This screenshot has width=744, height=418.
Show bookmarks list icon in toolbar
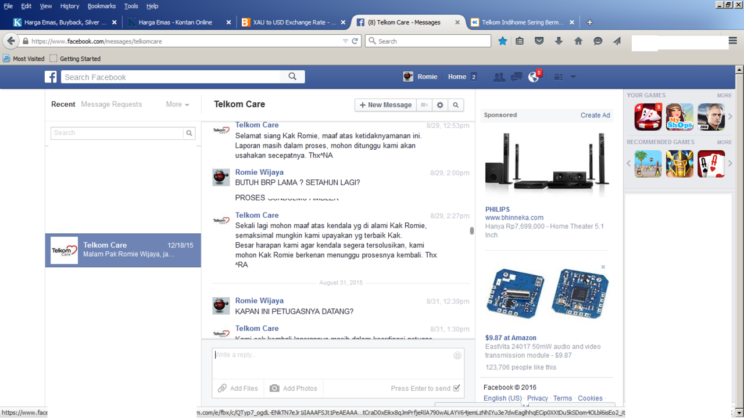tap(520, 41)
